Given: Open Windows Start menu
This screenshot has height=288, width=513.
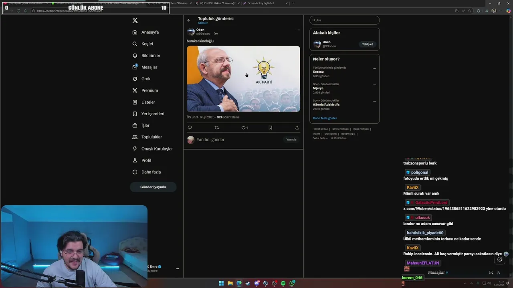Looking at the screenshot, I should (x=221, y=283).
